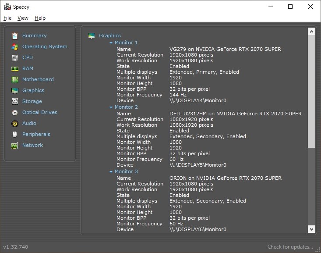Click the v1.32.740 version text
The width and height of the screenshot is (321, 253).
point(16,247)
